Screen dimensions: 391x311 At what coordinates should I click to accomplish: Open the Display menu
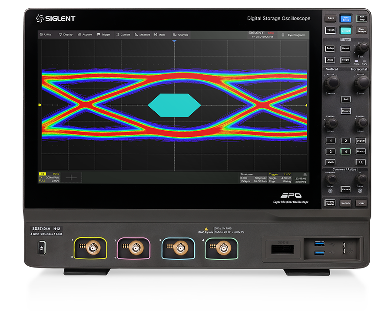tap(65, 35)
